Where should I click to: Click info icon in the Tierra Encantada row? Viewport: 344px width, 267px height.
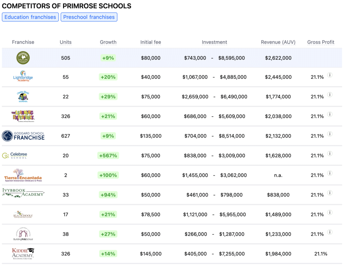point(330,173)
